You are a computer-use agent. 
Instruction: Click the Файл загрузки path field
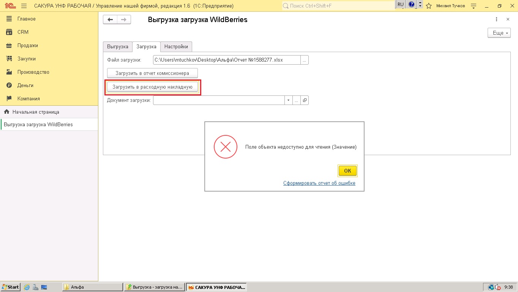pyautogui.click(x=227, y=60)
